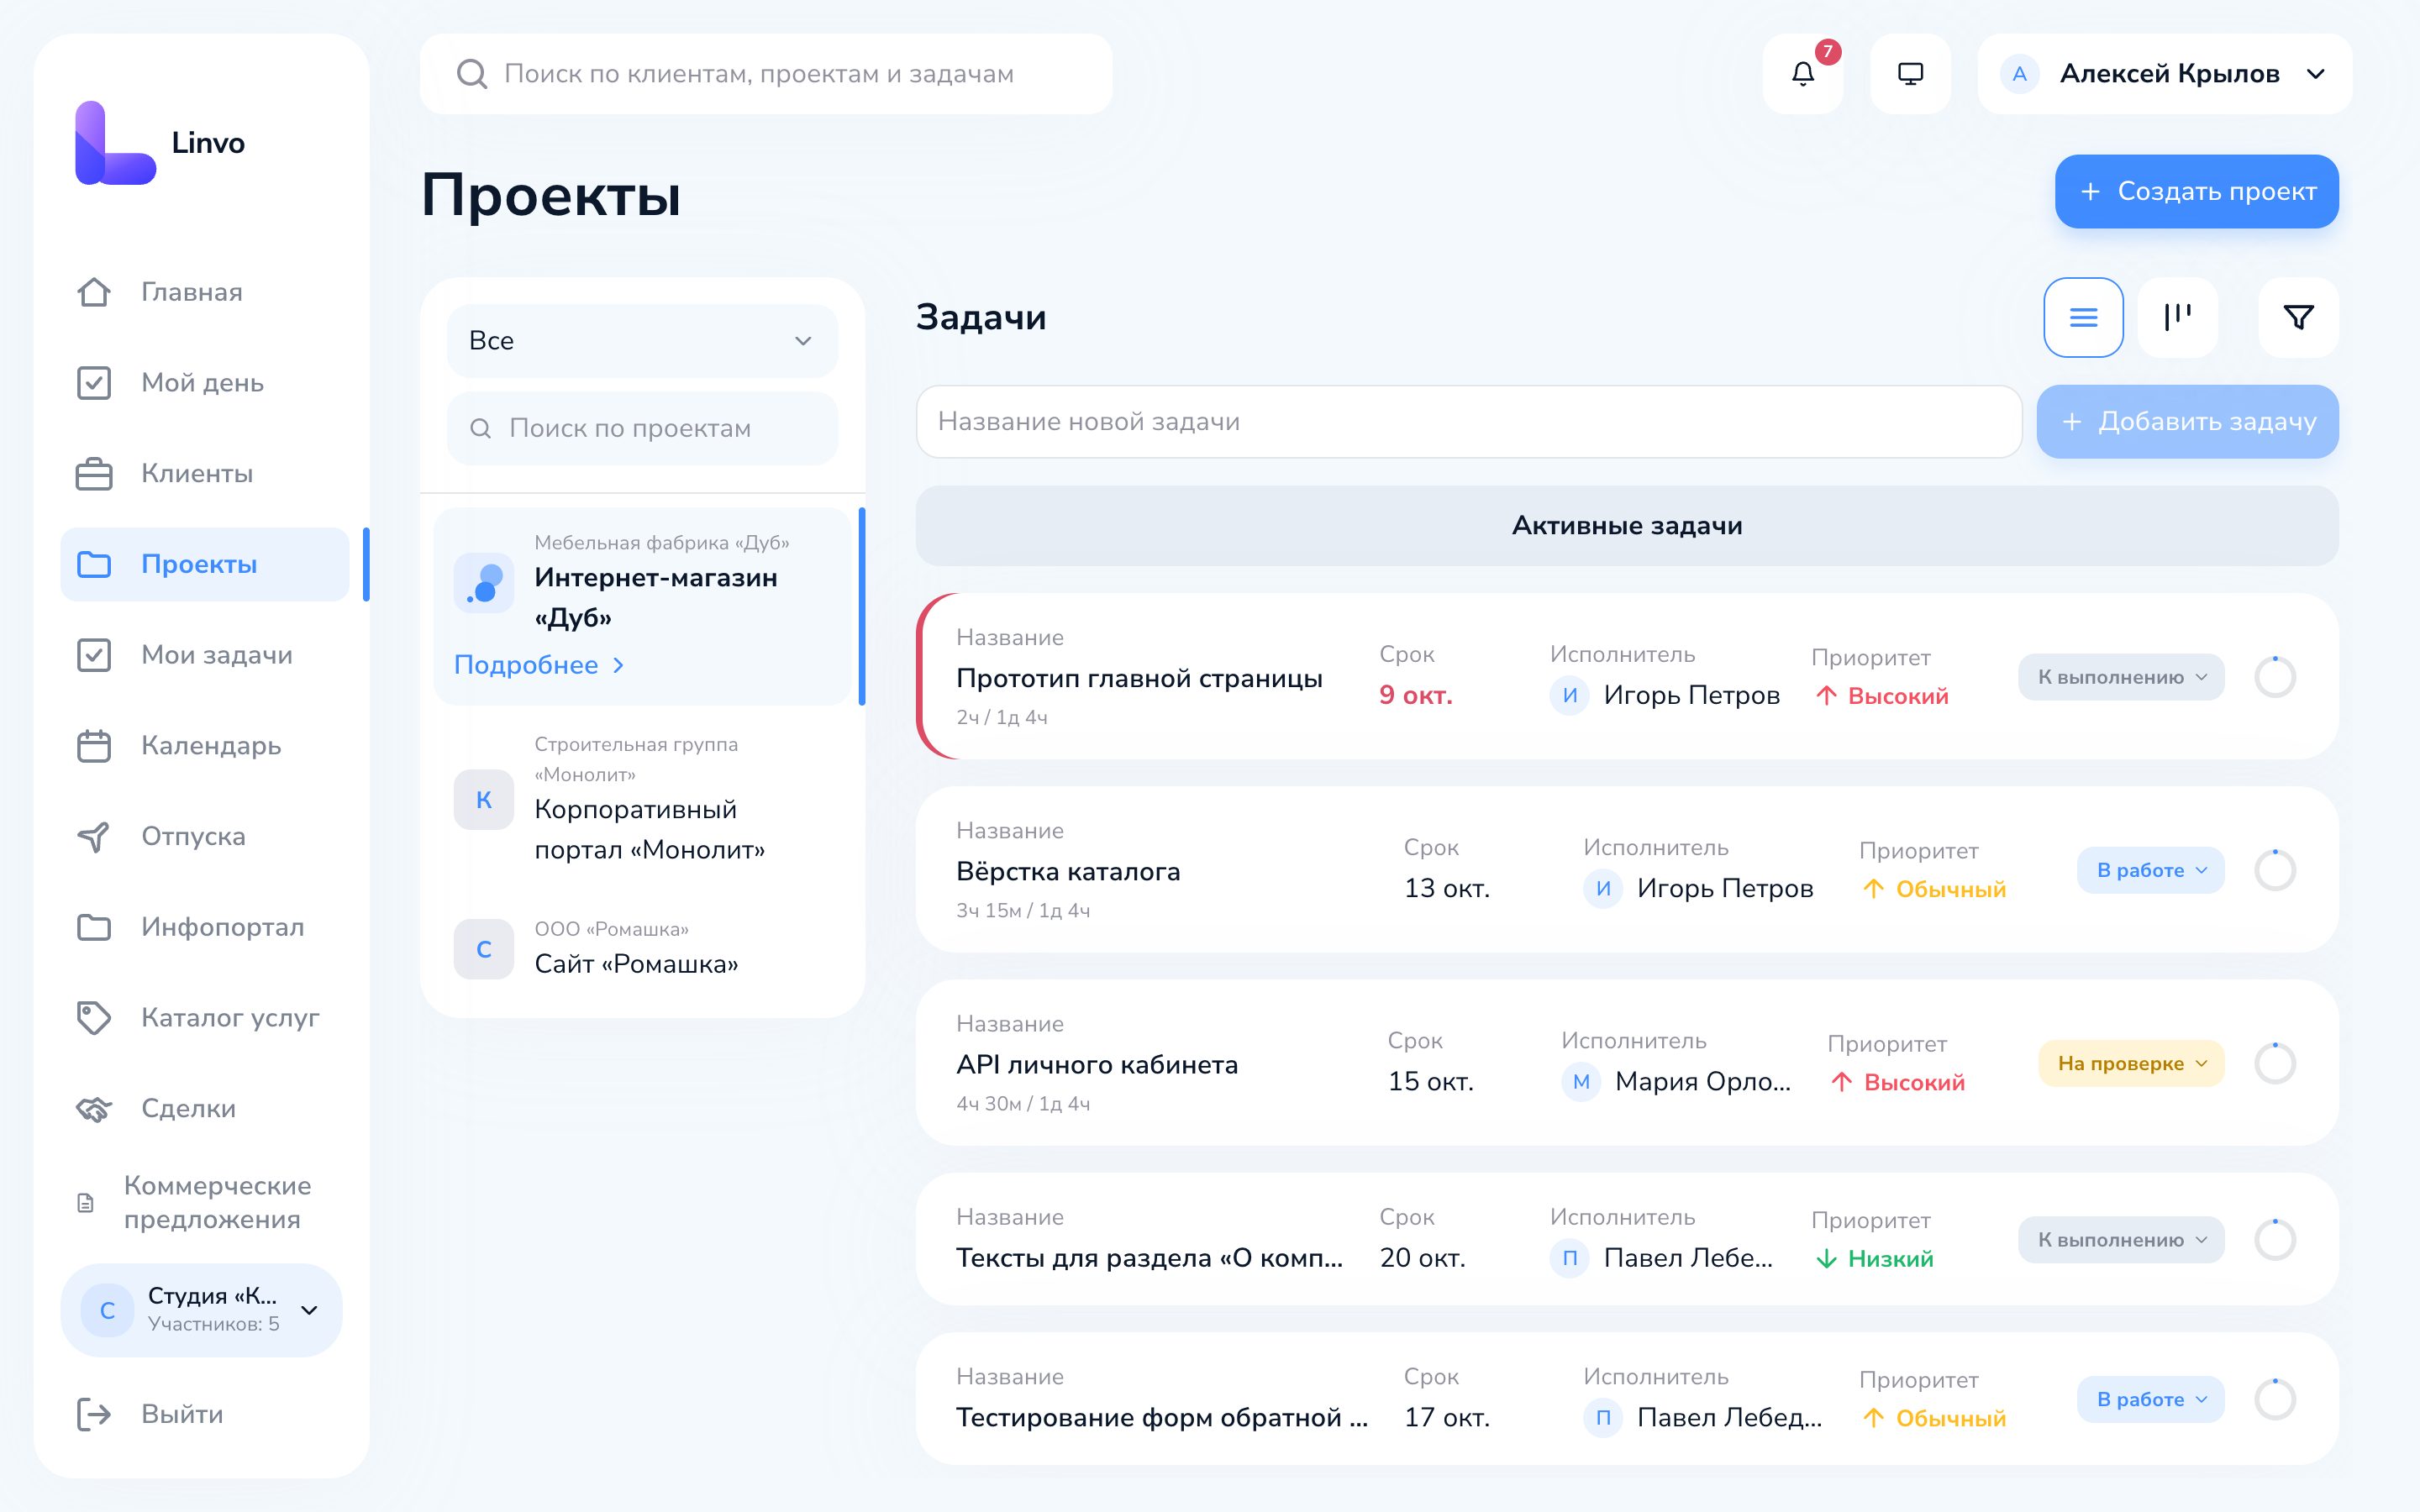
Task: Switch to kanban board view icon
Action: point(2177,317)
